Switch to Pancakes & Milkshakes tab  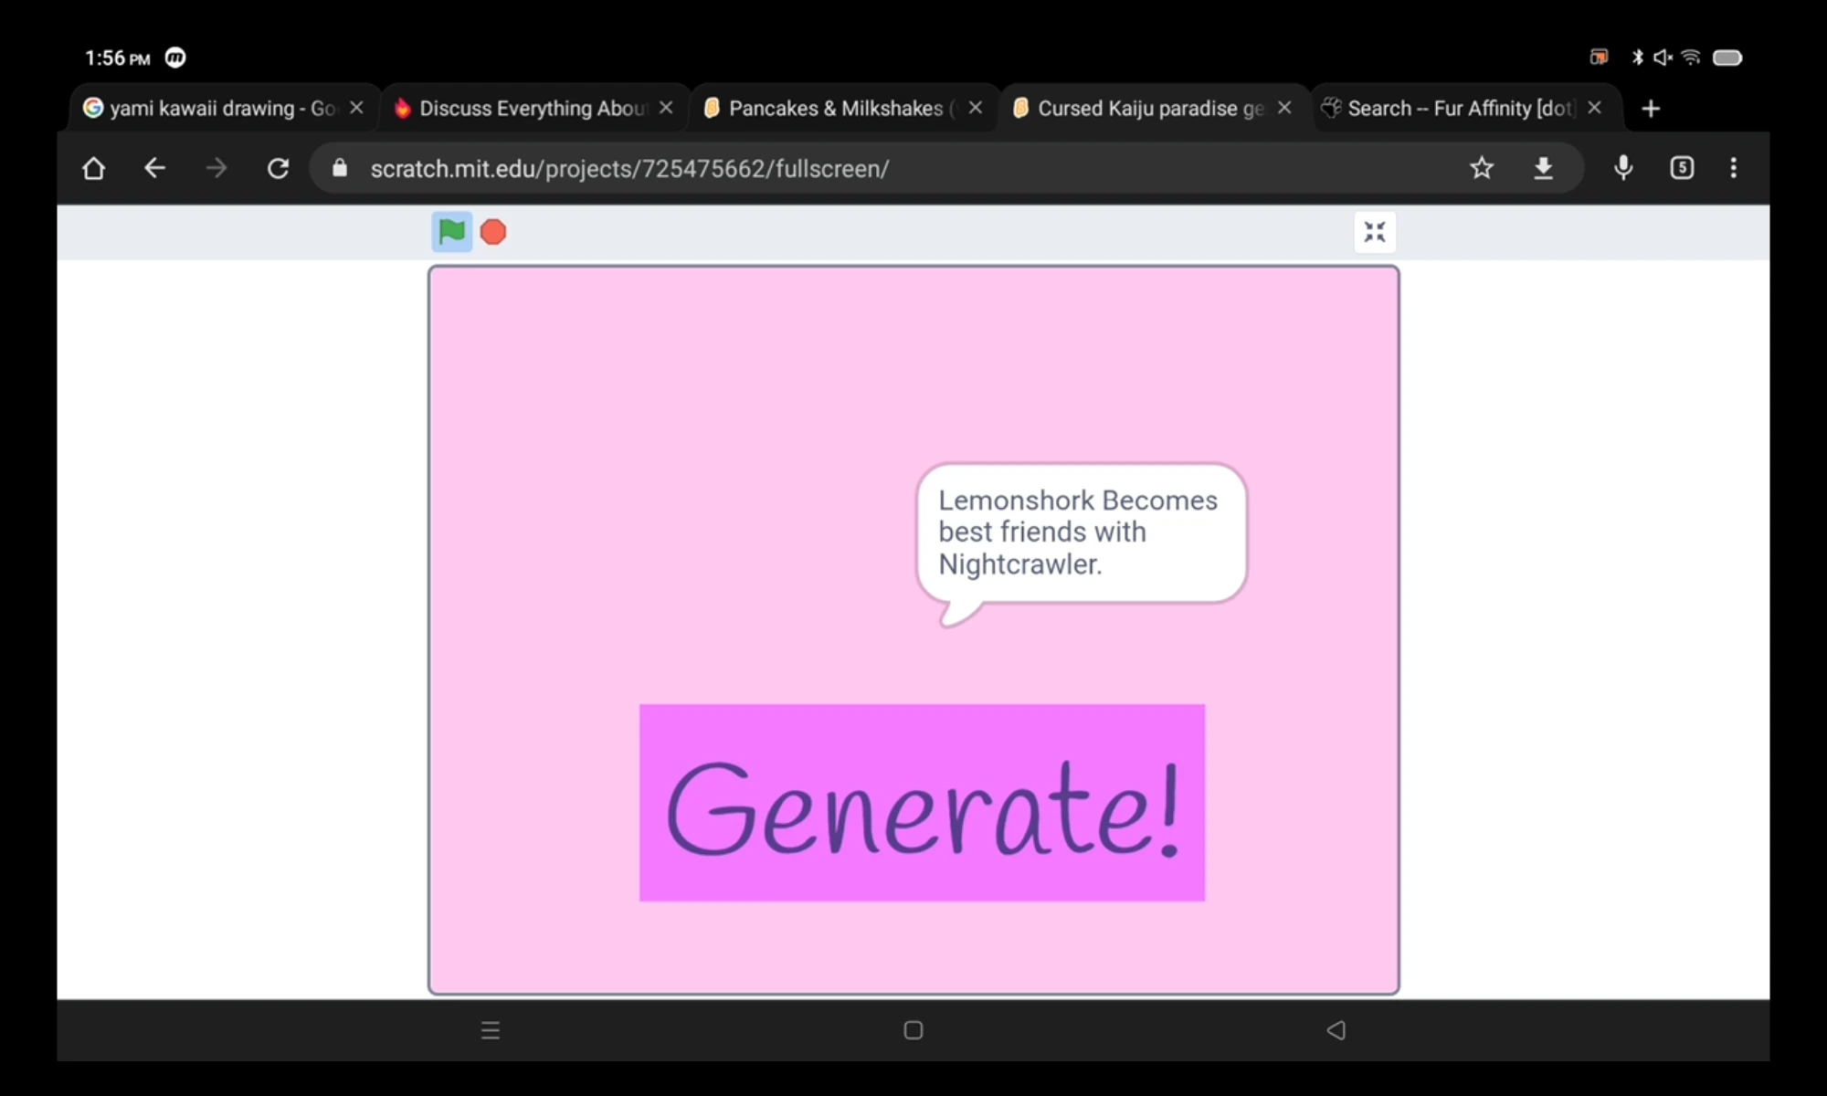click(x=827, y=109)
